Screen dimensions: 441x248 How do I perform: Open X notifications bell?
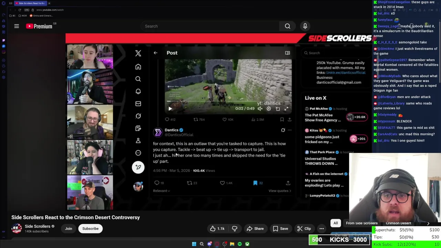coord(138,91)
